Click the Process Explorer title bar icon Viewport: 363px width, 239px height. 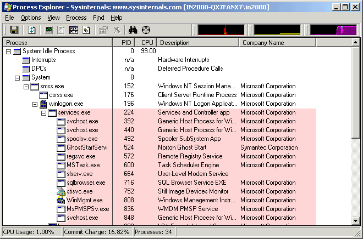click(7, 7)
